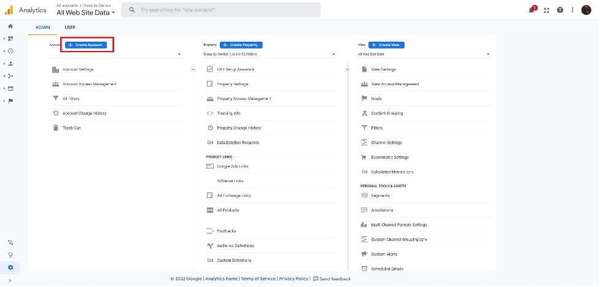Open Google apps grid icon

pyautogui.click(x=547, y=10)
